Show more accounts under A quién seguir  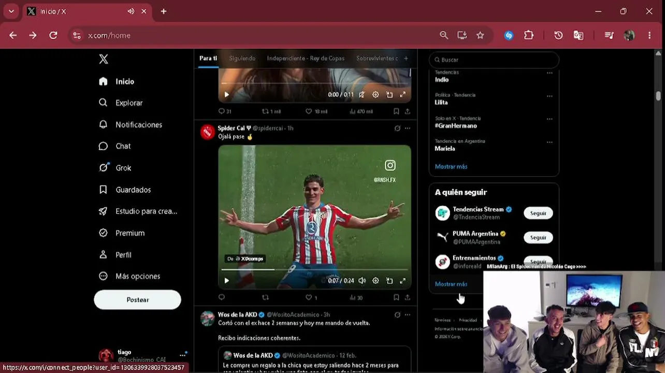click(451, 284)
